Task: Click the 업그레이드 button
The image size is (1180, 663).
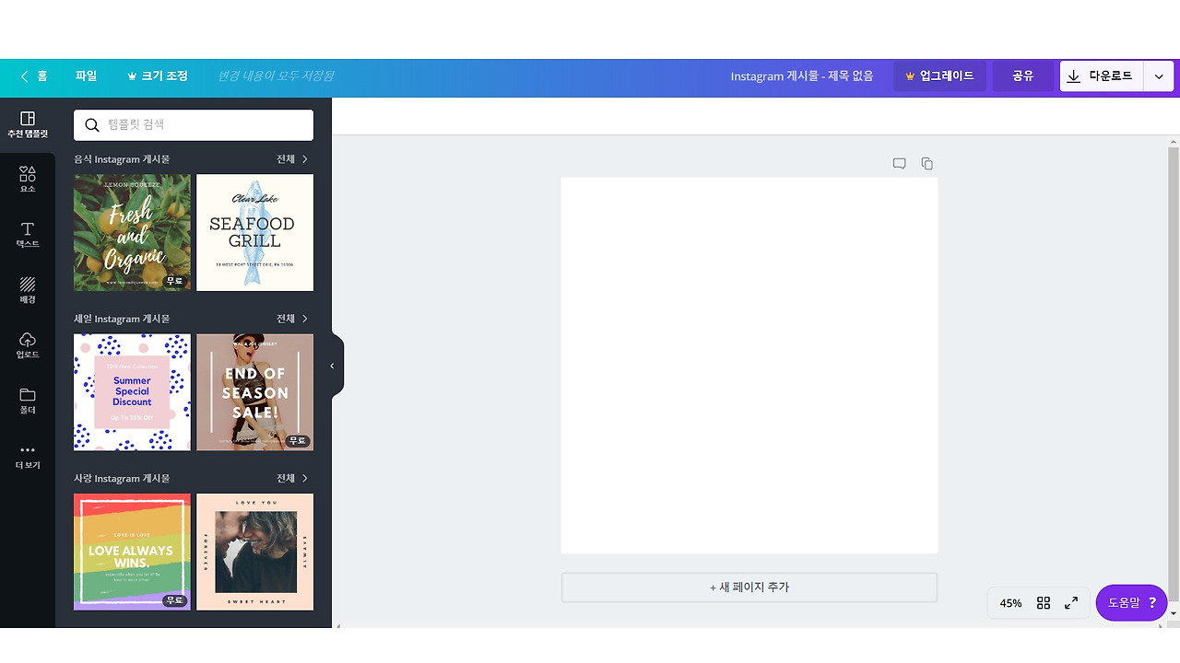Action: pyautogui.click(x=939, y=76)
